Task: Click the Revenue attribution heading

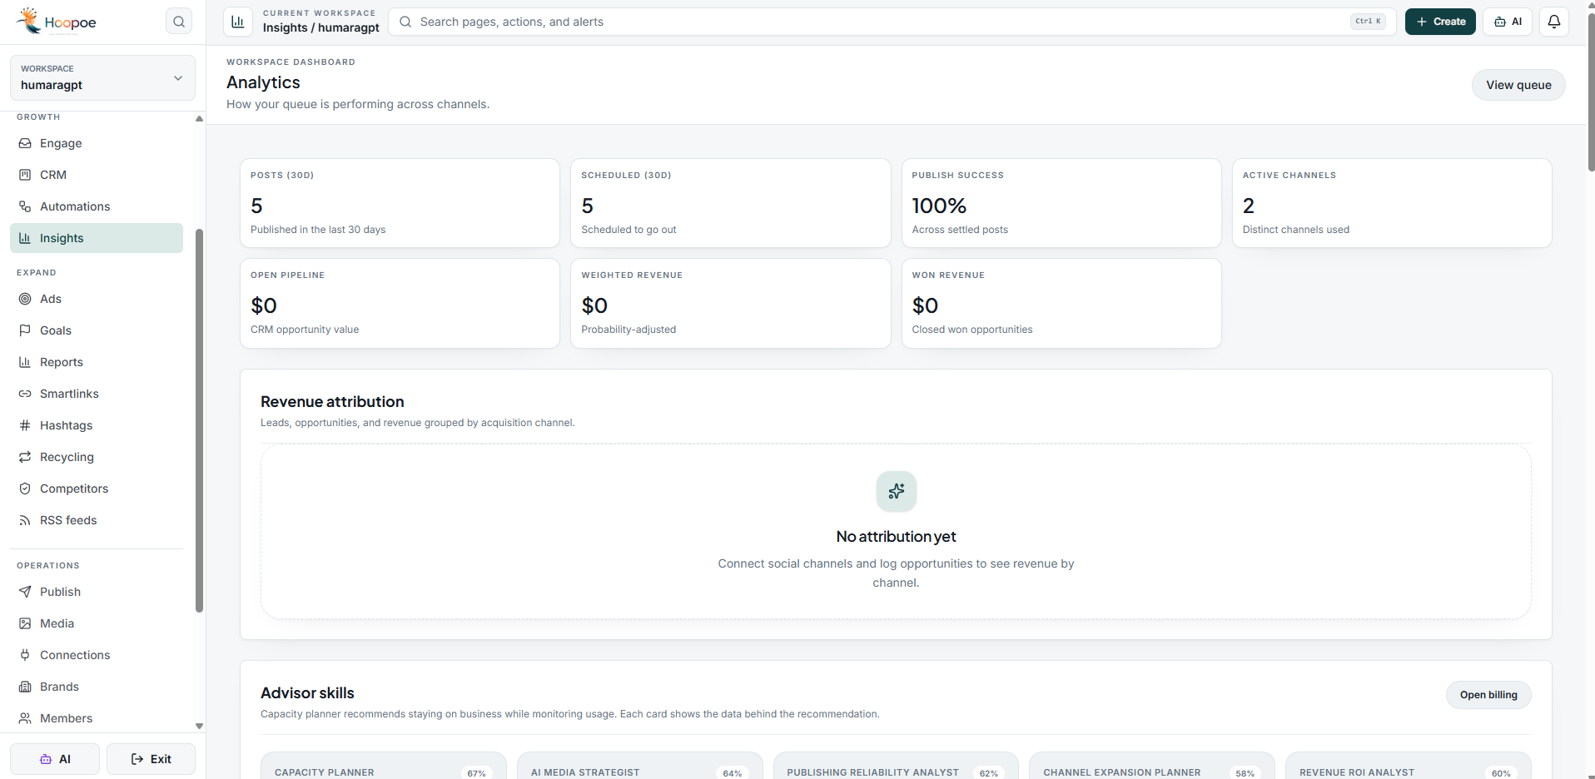Action: pyautogui.click(x=332, y=402)
